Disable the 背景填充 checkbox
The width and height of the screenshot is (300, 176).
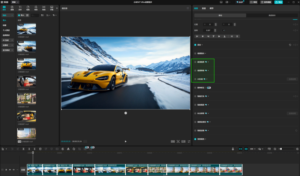pos(195,139)
